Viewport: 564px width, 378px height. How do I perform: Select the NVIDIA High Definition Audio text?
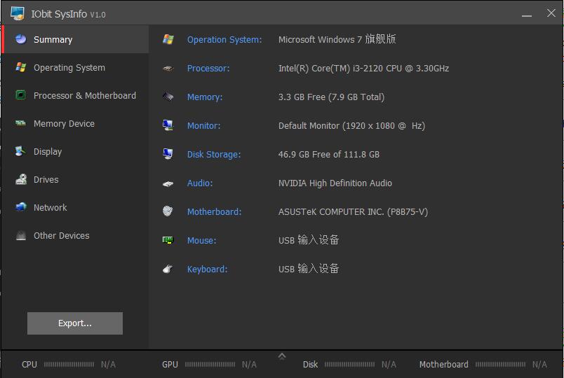tap(335, 183)
